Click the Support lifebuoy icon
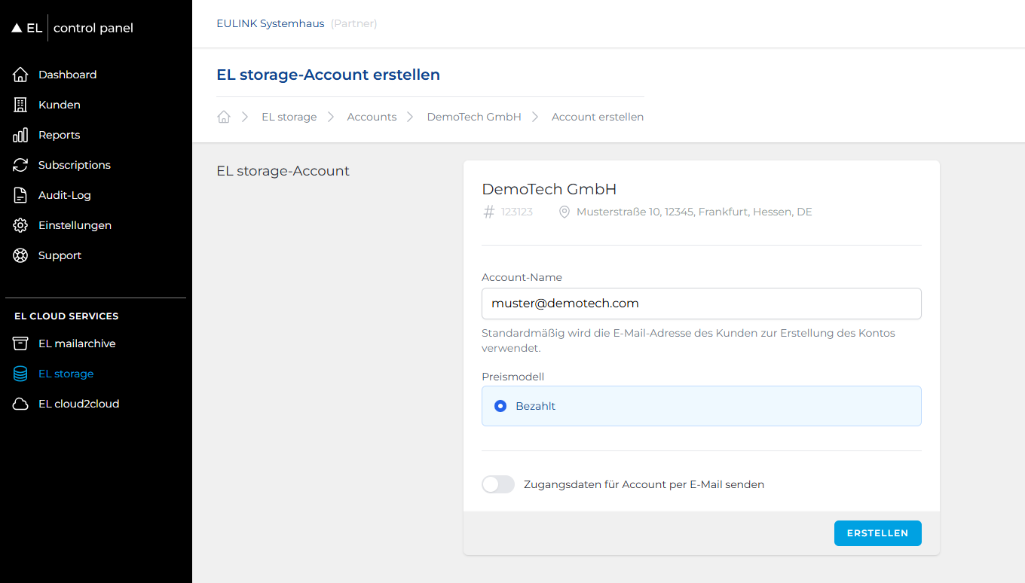 click(20, 255)
